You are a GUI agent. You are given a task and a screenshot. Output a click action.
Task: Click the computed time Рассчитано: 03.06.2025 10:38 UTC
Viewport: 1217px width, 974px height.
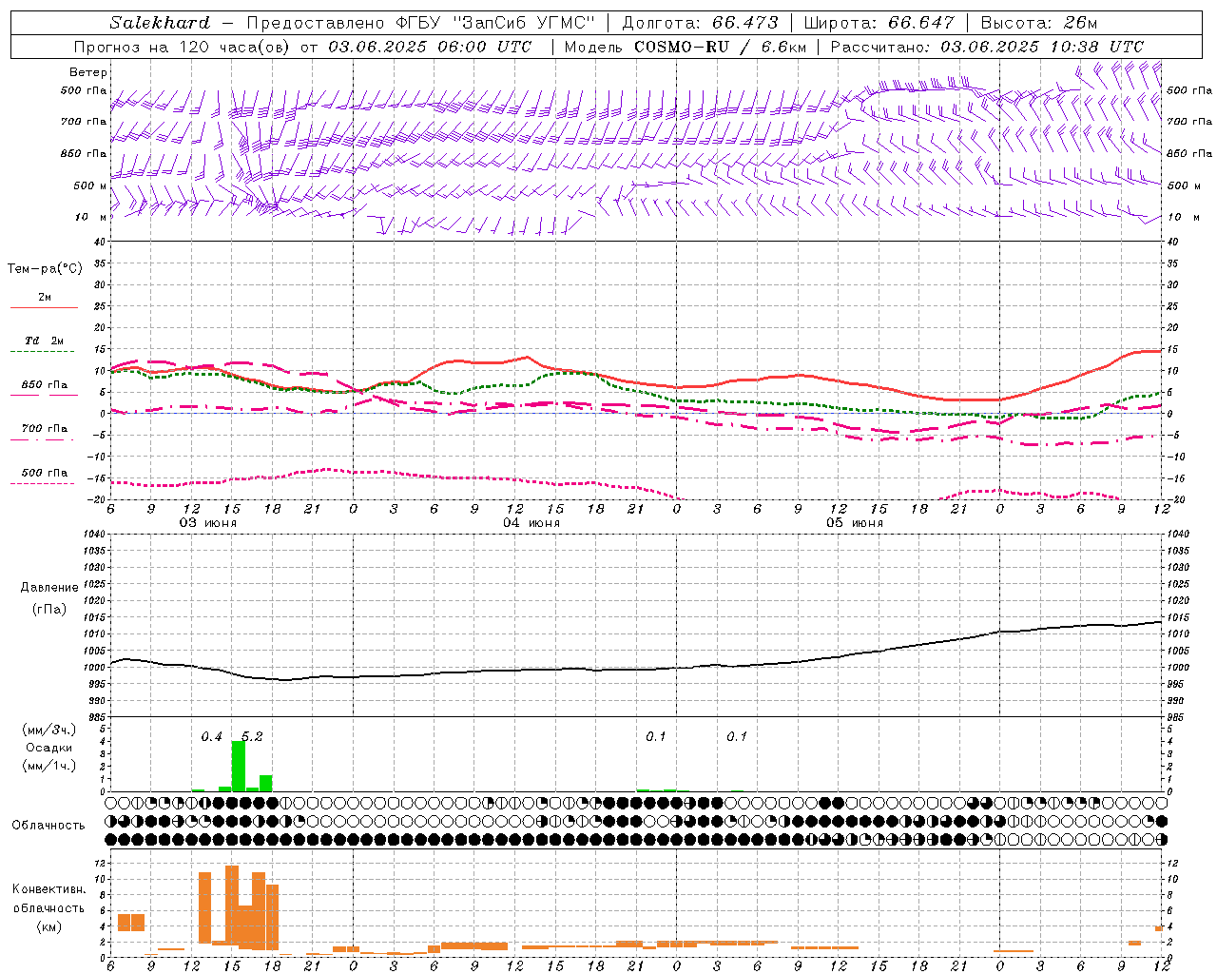tap(987, 47)
